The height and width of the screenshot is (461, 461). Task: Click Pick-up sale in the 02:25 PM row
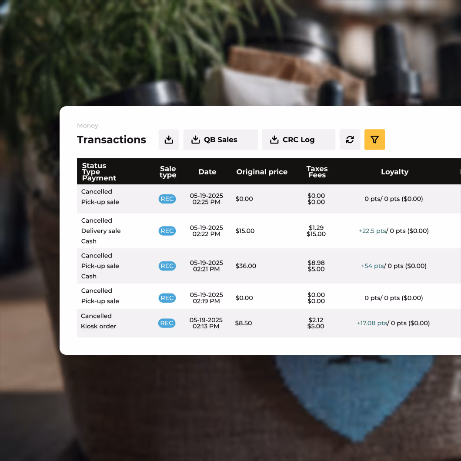(x=100, y=202)
